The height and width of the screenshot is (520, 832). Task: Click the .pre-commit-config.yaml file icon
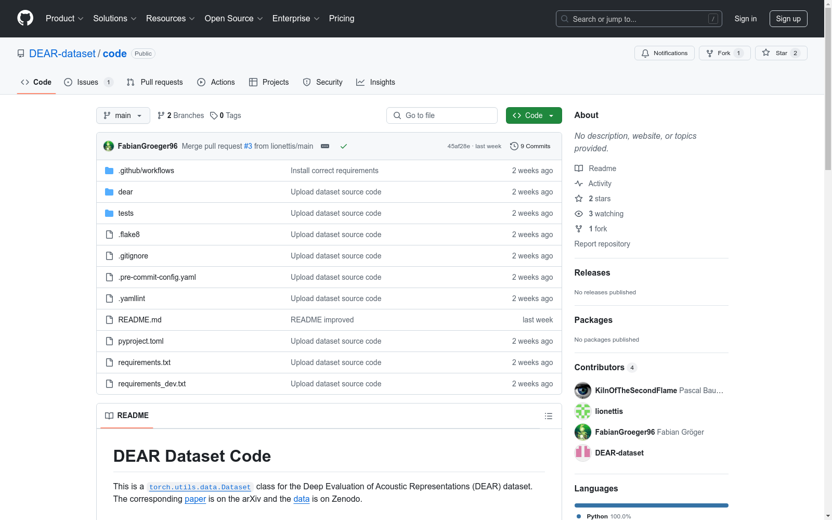pyautogui.click(x=109, y=277)
